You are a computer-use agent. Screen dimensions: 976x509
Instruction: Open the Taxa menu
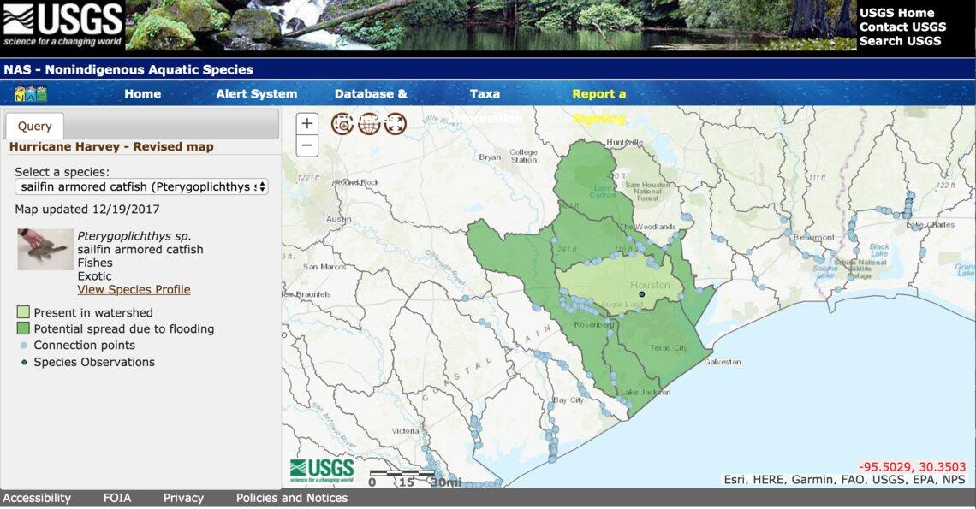484,93
